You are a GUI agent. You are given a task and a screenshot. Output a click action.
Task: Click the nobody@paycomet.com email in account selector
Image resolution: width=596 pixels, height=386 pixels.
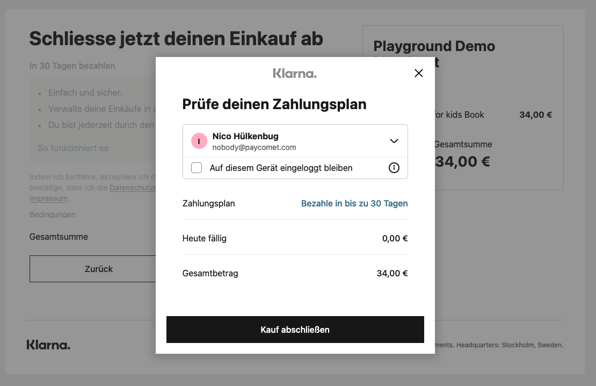coord(254,147)
